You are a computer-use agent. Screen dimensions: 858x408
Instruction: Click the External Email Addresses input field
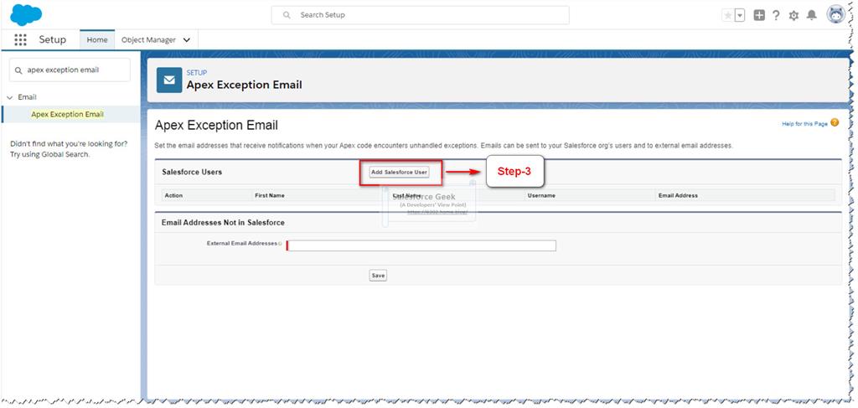click(x=421, y=245)
